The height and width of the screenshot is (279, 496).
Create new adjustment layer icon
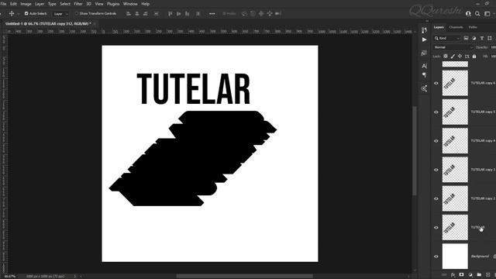(470, 275)
